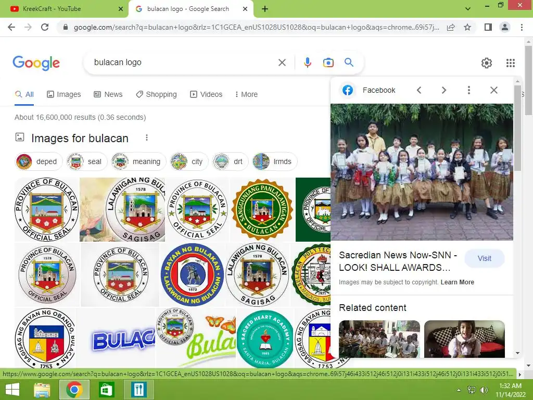
Task: Open Sacred Heart Academy logo image
Action: pos(265,339)
